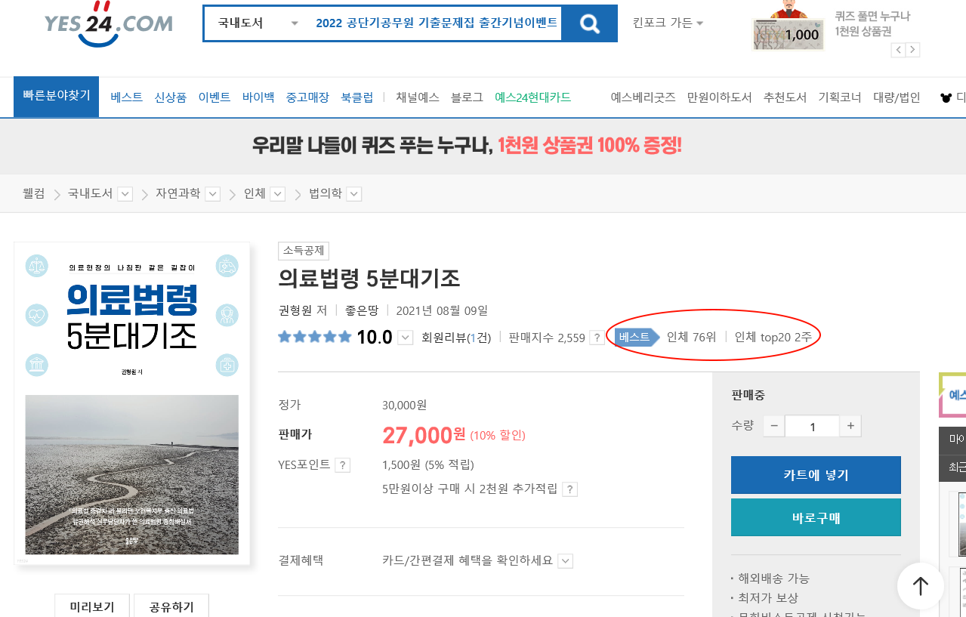Viewport: 966px width, 617px height.
Task: Expand the 국내도서 breadcrumb dropdown
Action: click(x=125, y=194)
